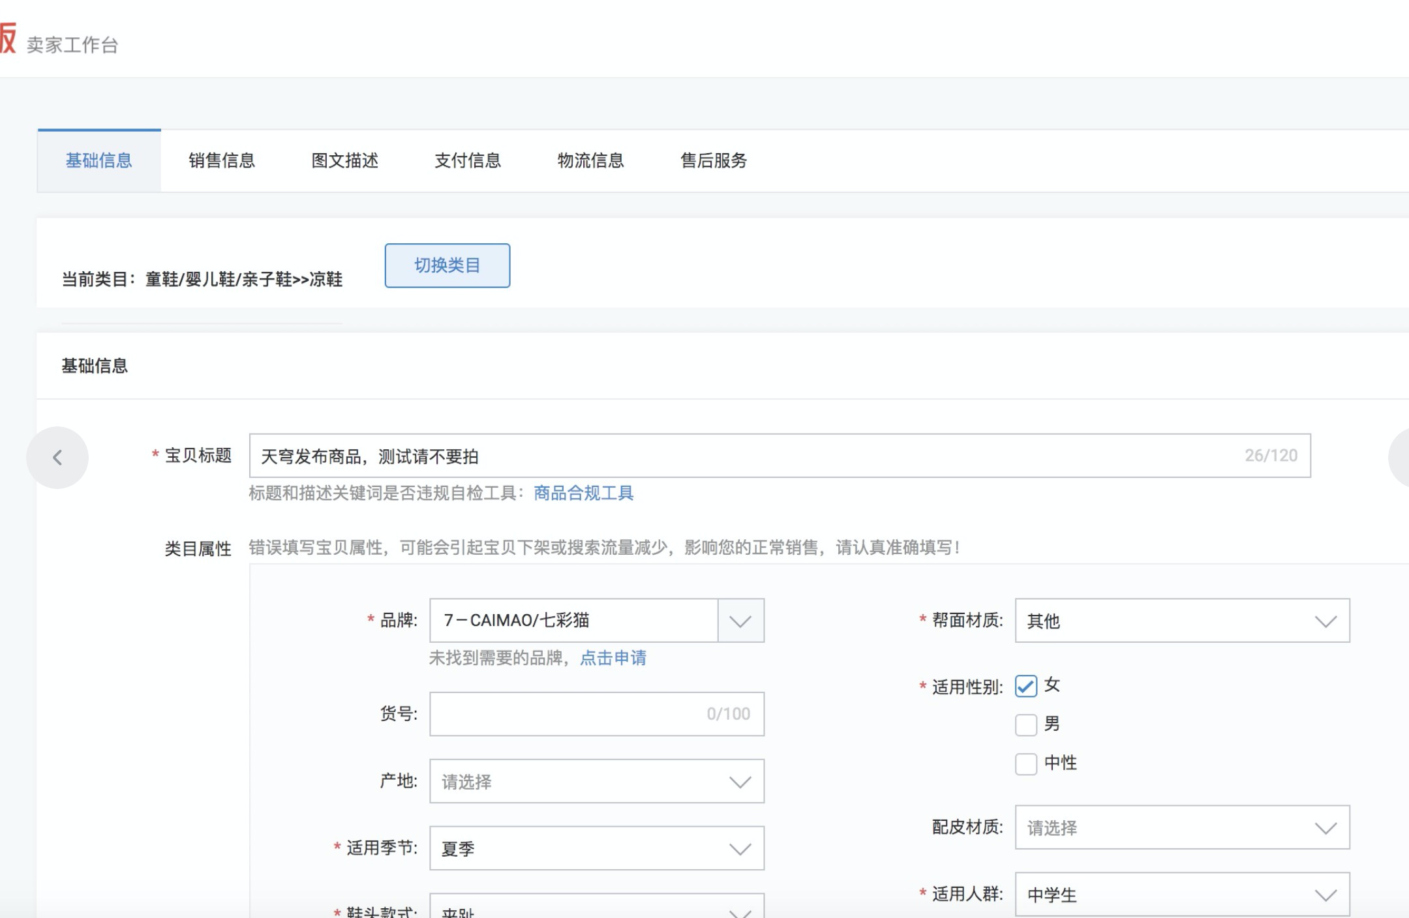The width and height of the screenshot is (1409, 918).
Task: Click the 基础信息 section heading
Action: [95, 366]
